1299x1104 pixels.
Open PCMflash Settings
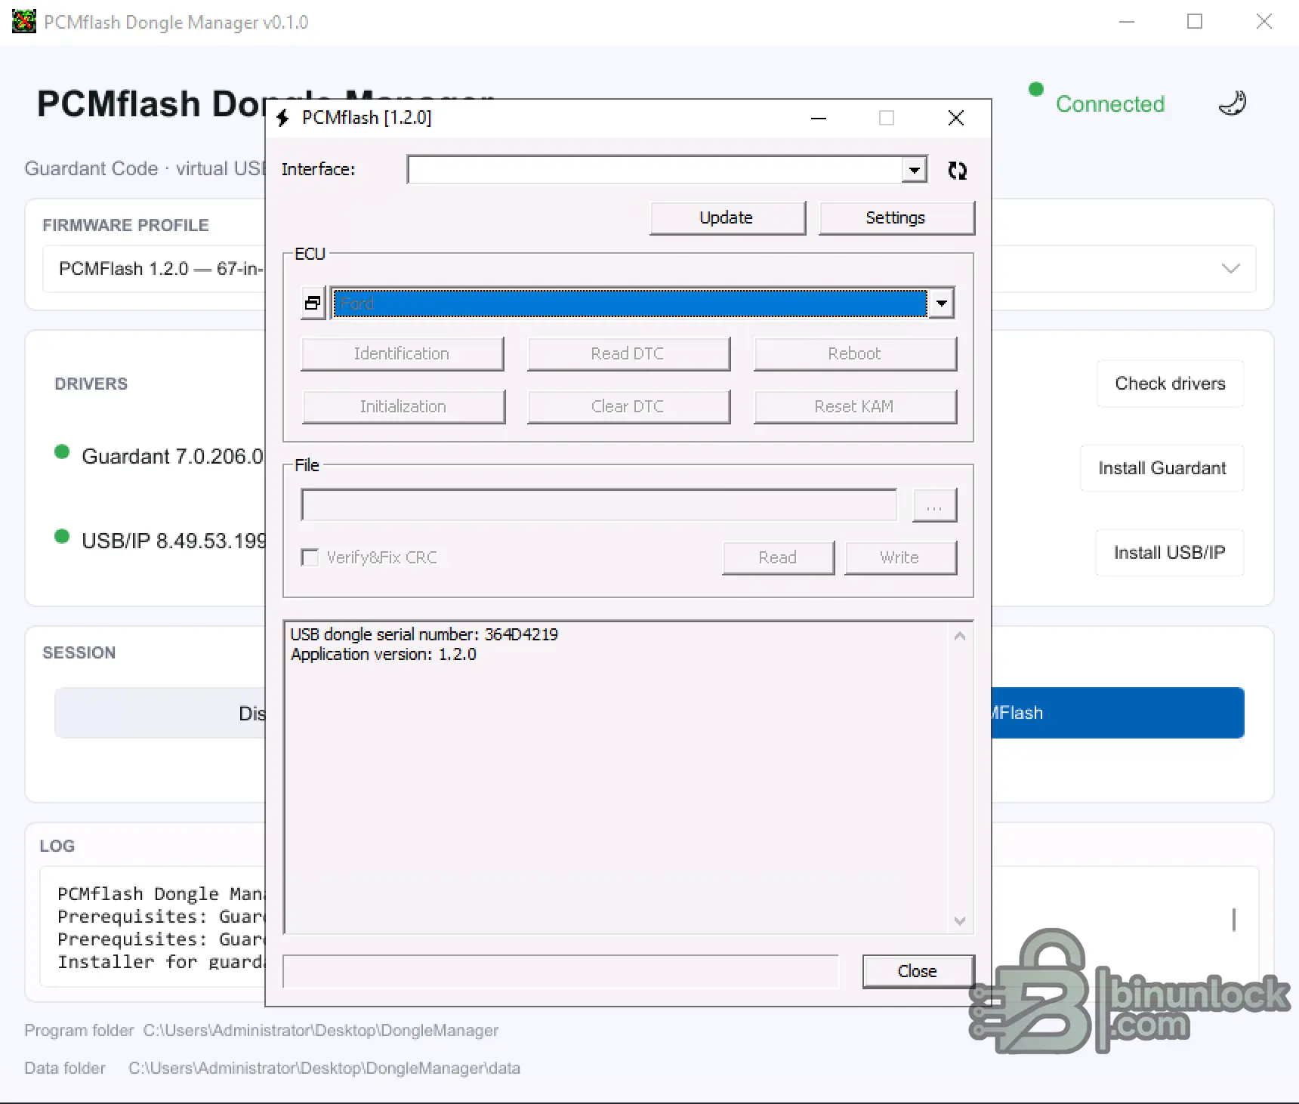[896, 217]
